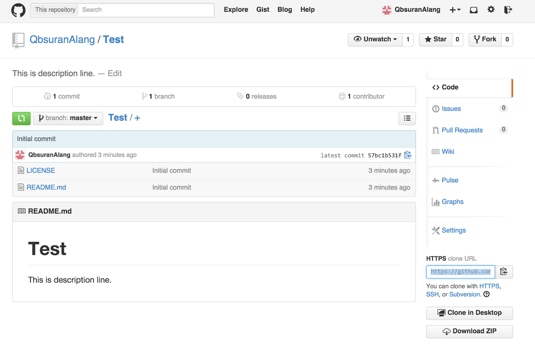
Task: Open the LICENSE file
Action: click(41, 170)
